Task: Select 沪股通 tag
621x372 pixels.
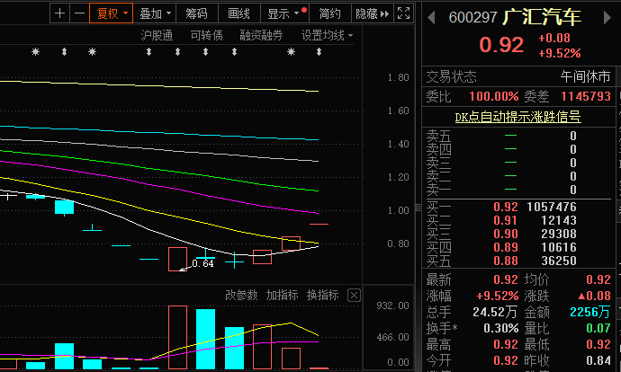Action: pos(157,36)
